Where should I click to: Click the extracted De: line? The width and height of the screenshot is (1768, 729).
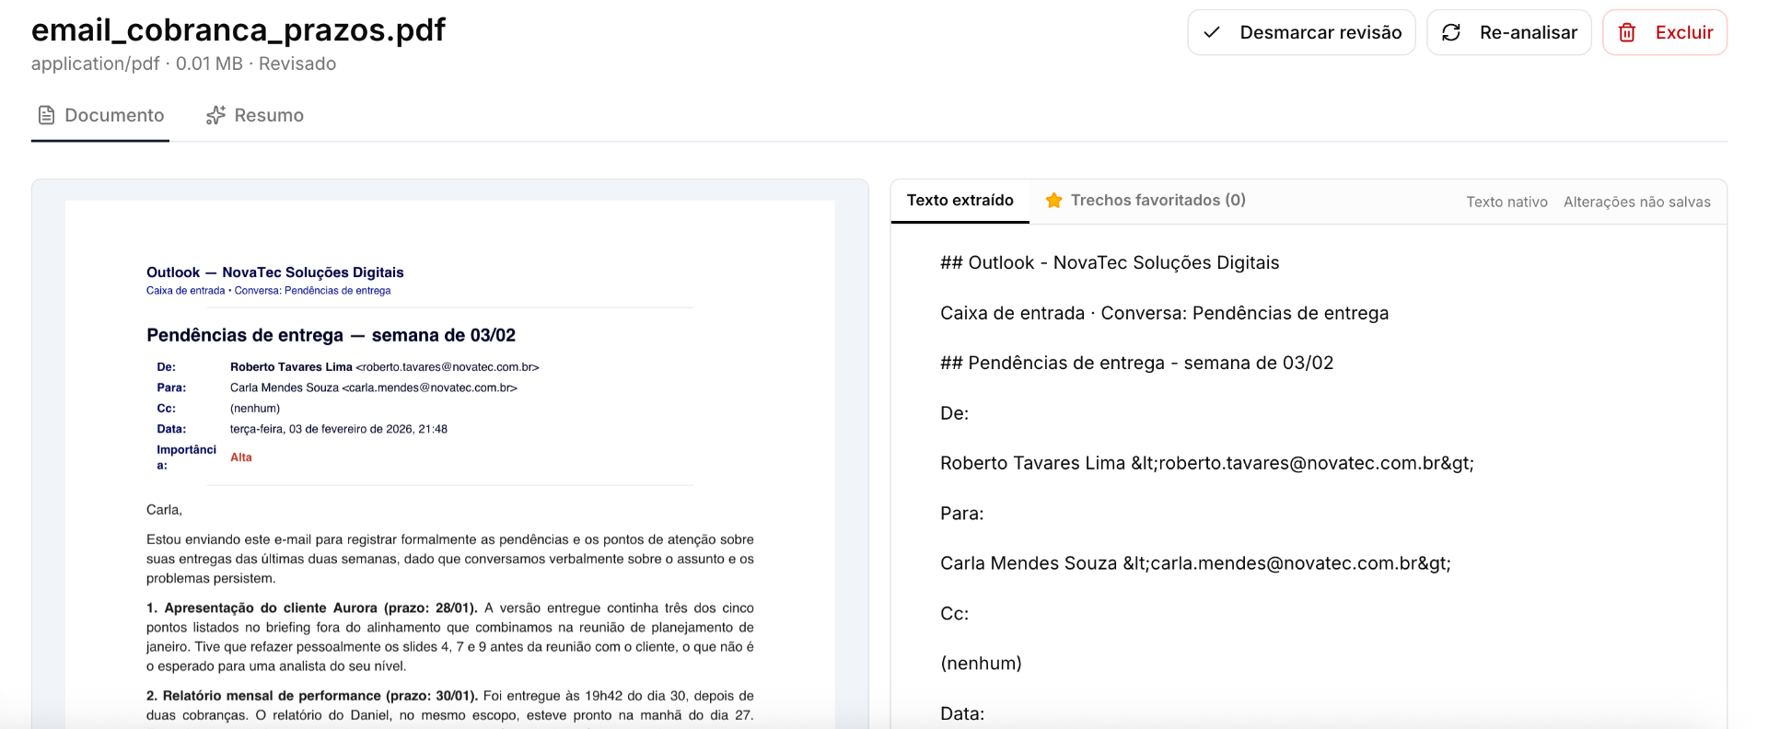[954, 413]
